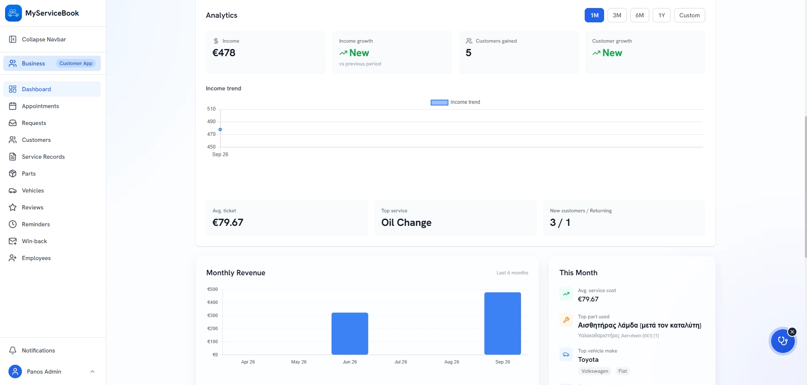Click the Employees add-user icon
The image size is (807, 385).
13,258
